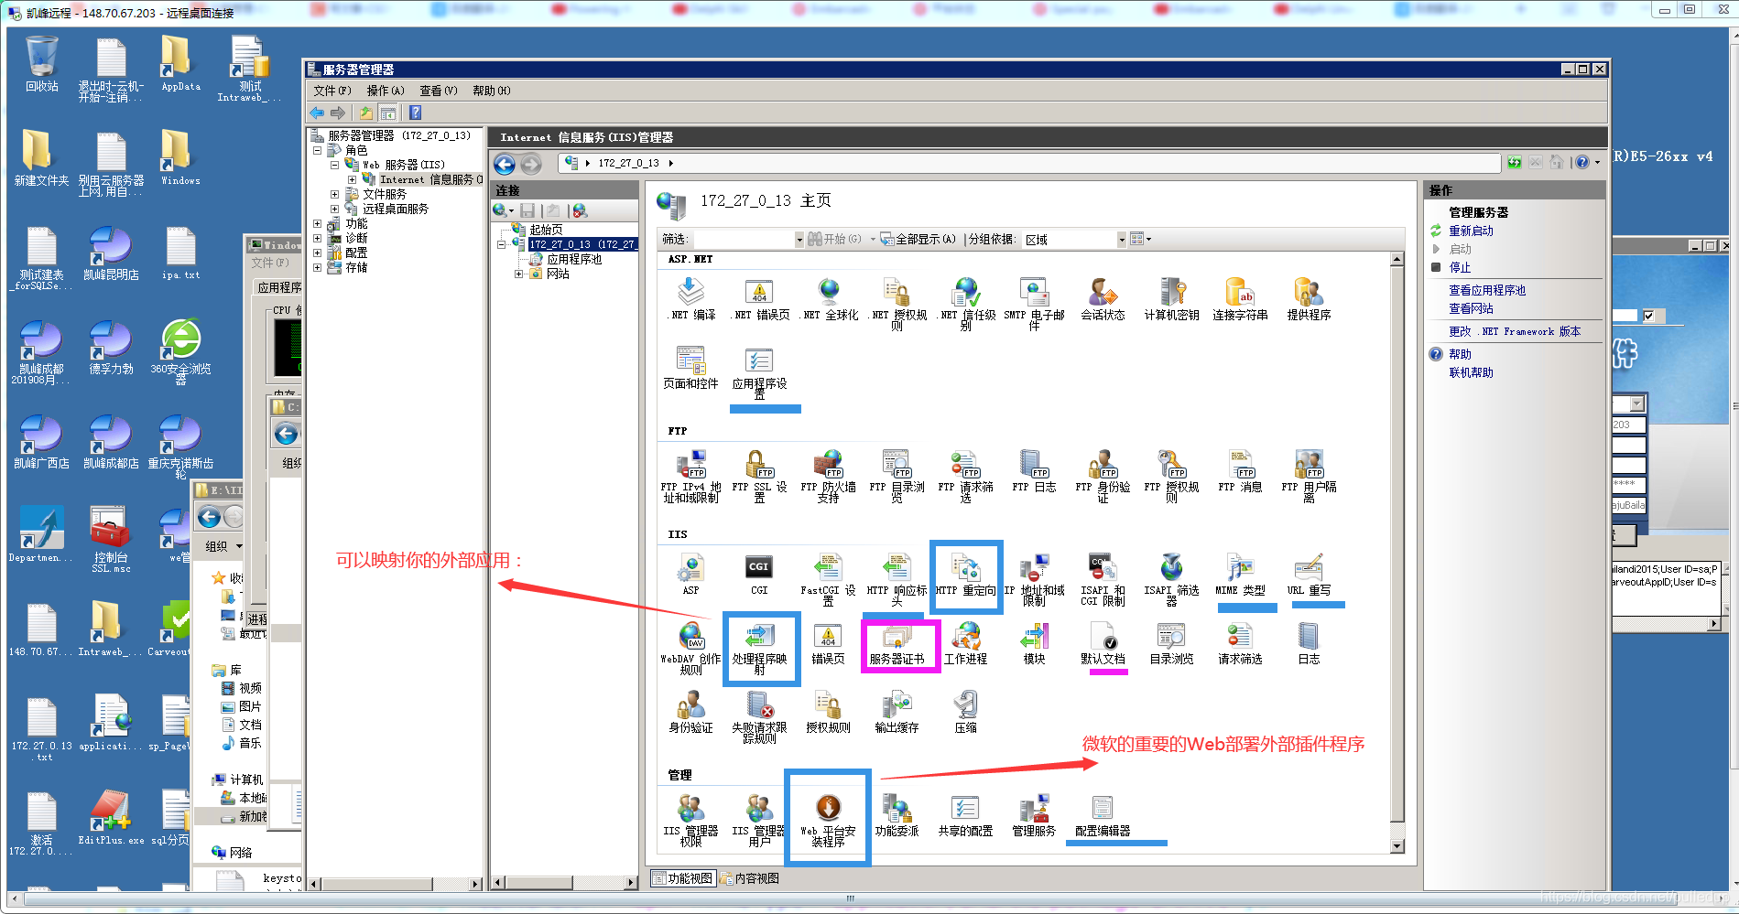Select the MIME 类型 icon
1739x914 pixels.
tap(1240, 575)
